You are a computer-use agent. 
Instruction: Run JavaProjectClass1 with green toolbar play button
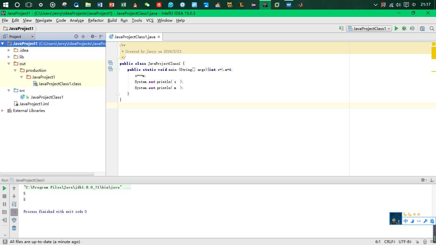click(396, 28)
